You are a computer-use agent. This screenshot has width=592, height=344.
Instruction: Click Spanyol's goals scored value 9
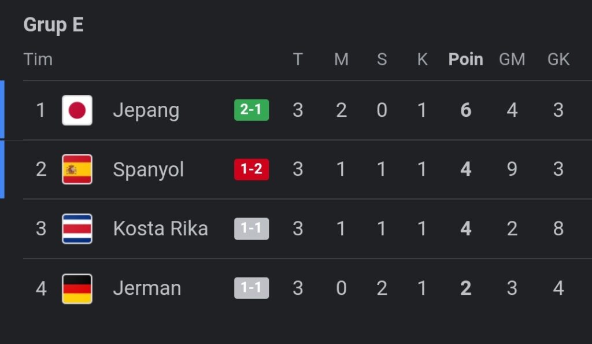(512, 169)
